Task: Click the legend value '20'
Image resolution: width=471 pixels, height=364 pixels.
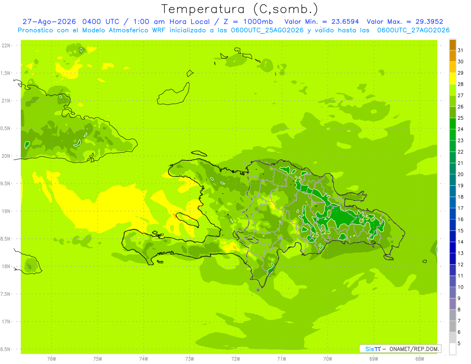Action: coord(461,174)
